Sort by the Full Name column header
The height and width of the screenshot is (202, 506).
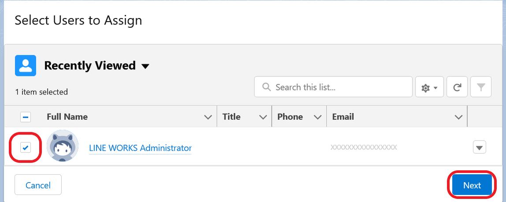(x=67, y=116)
